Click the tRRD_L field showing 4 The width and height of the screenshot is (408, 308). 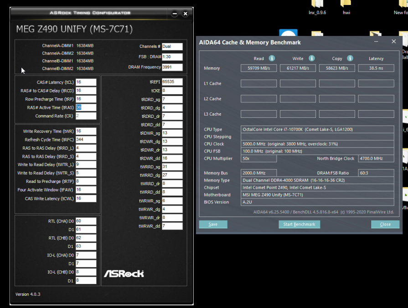pyautogui.click(x=86, y=148)
